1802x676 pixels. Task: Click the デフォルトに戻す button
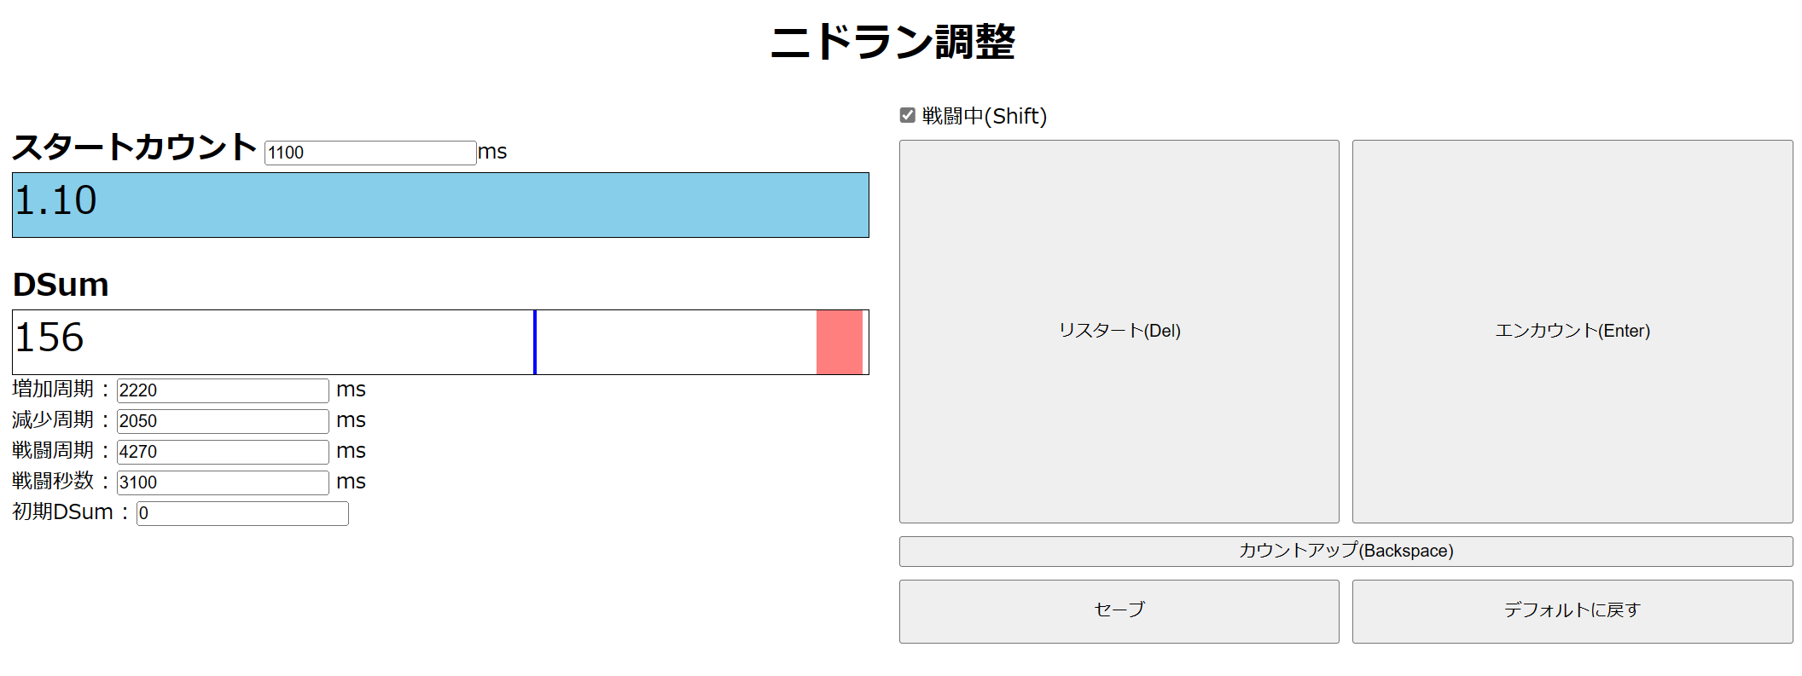1572,610
